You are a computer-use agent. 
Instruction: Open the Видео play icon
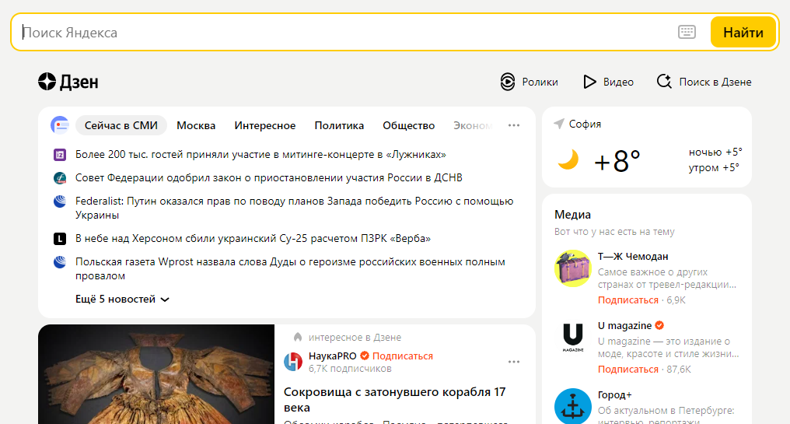click(589, 82)
